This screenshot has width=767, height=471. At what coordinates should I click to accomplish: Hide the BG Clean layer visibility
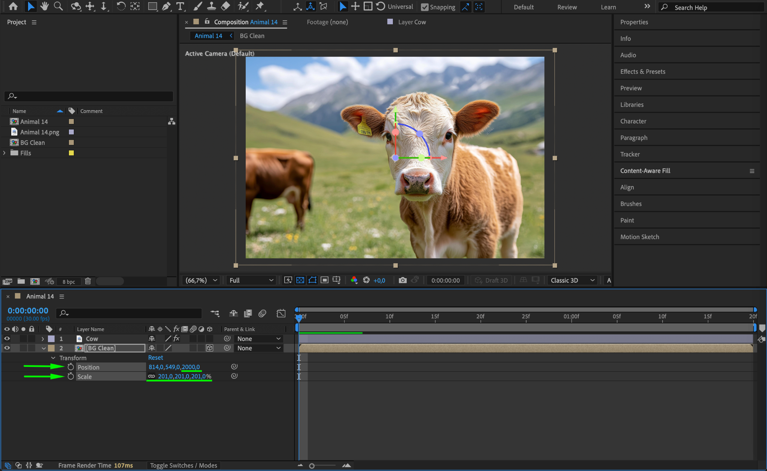pyautogui.click(x=7, y=348)
